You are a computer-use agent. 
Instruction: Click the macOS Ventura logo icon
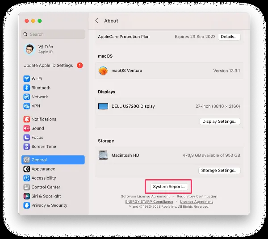[103, 71]
